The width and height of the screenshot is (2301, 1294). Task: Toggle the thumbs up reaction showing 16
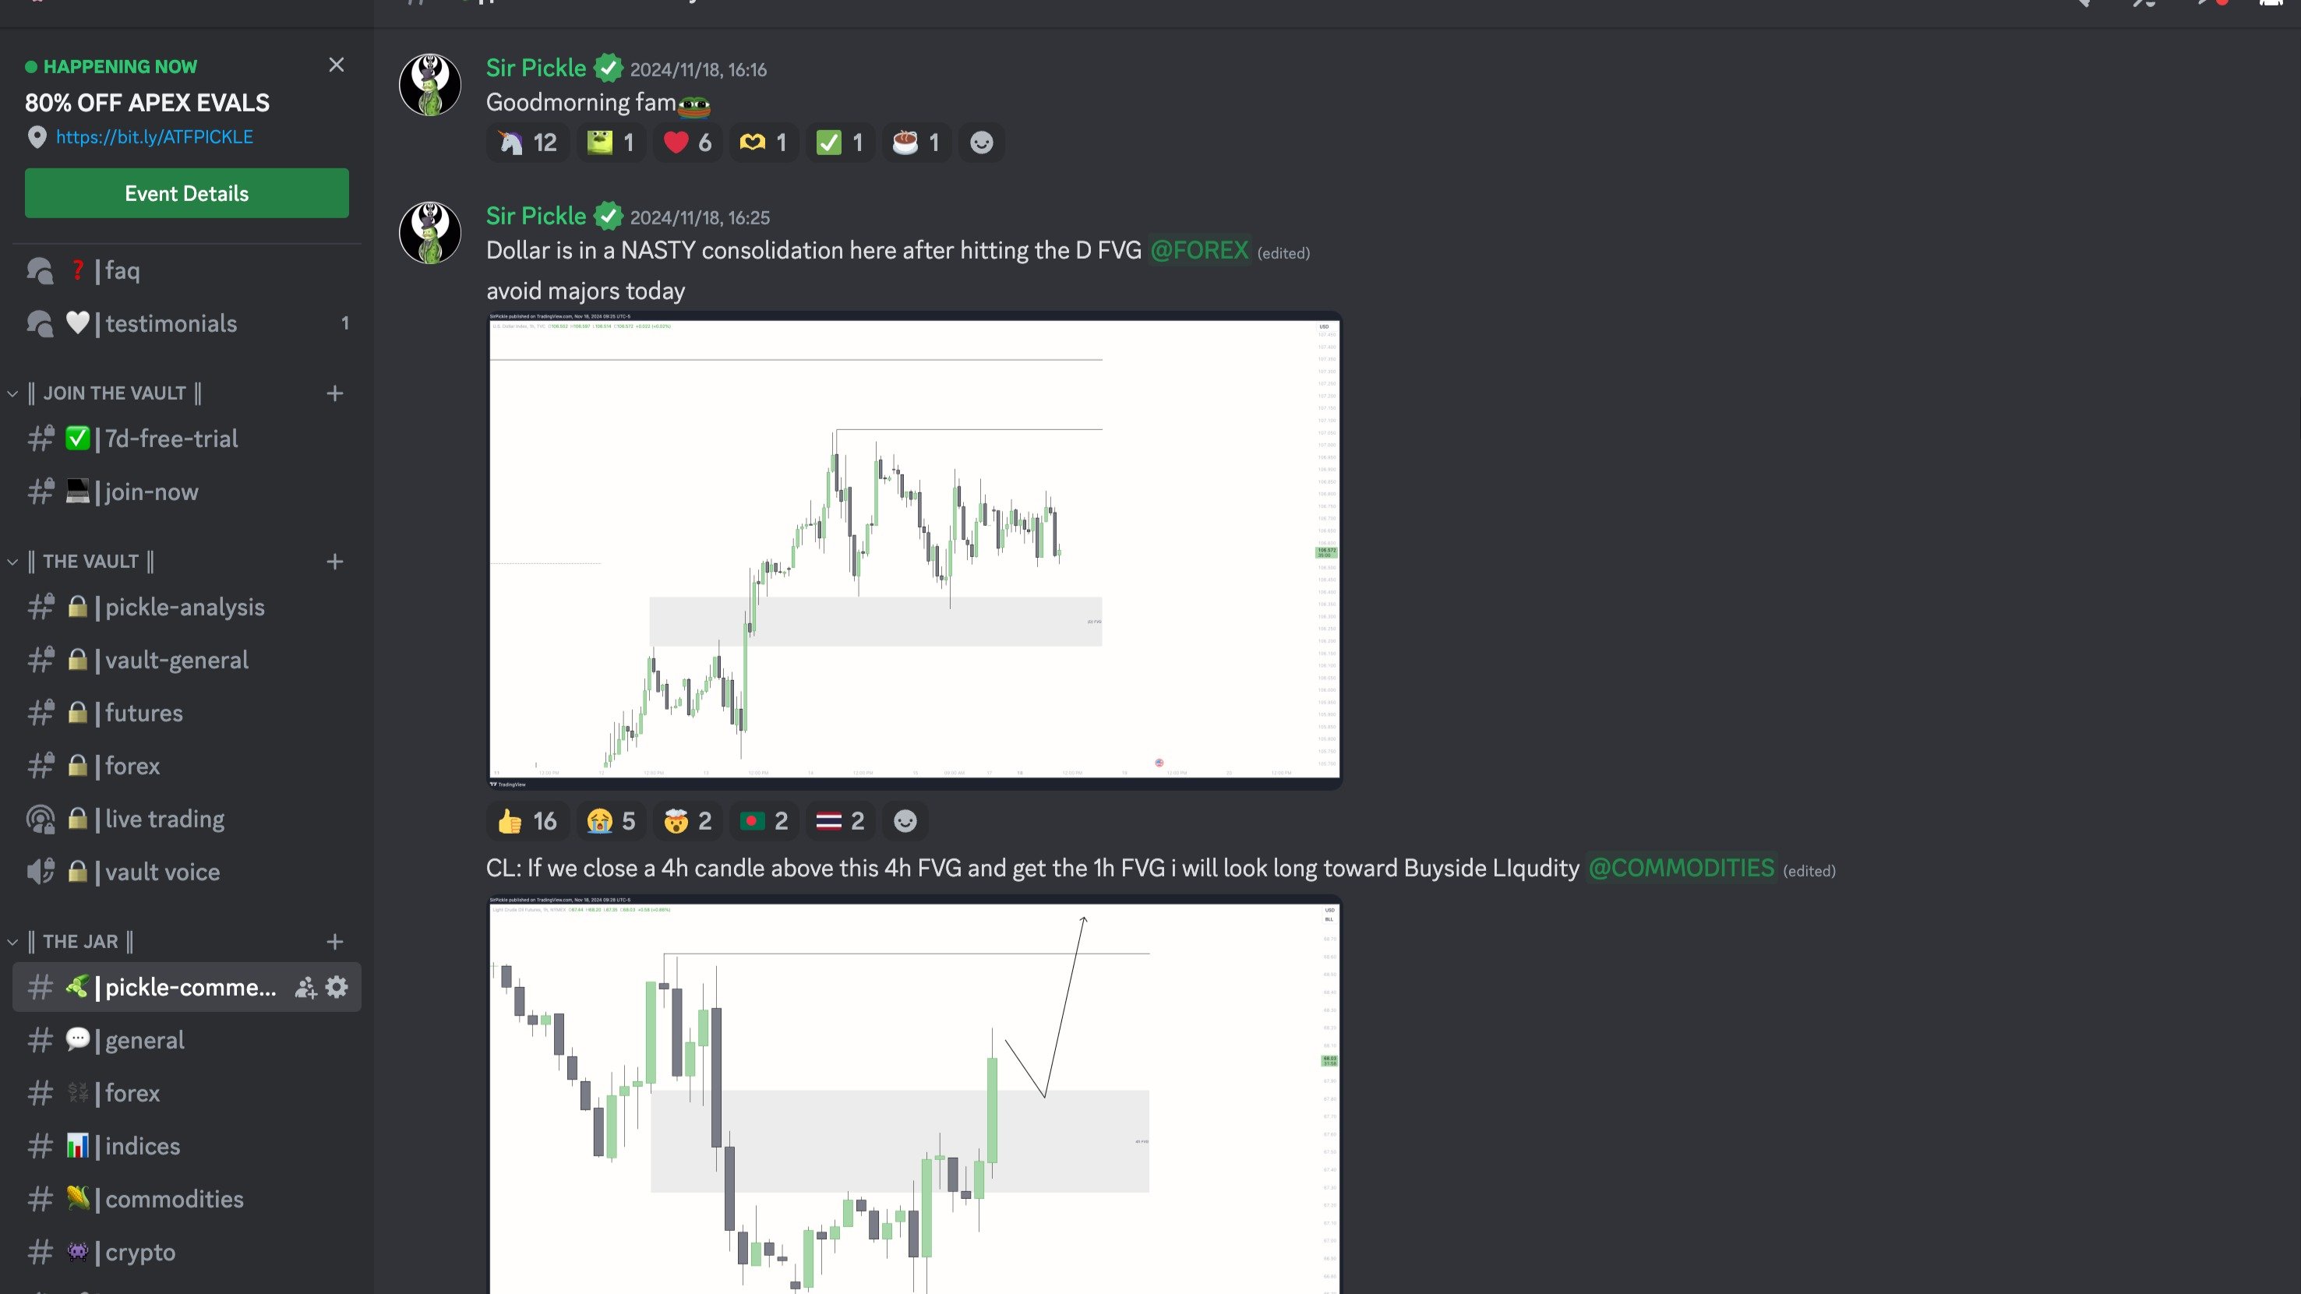tap(528, 820)
